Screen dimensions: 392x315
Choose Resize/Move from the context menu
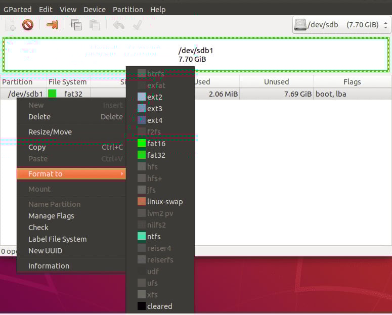tap(71, 132)
